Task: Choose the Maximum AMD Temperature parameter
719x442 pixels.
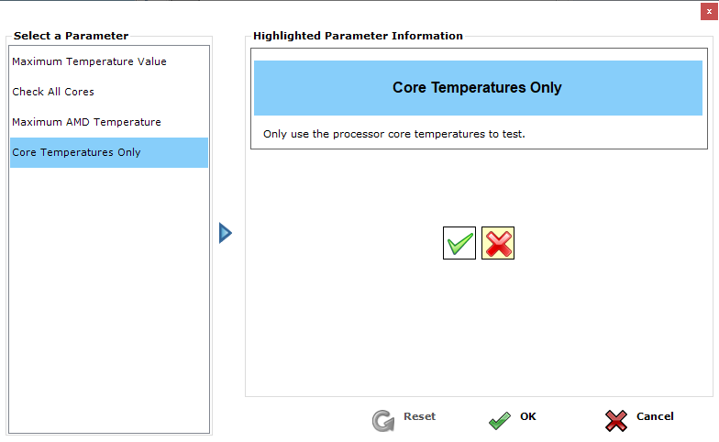Action: pyautogui.click(x=86, y=122)
